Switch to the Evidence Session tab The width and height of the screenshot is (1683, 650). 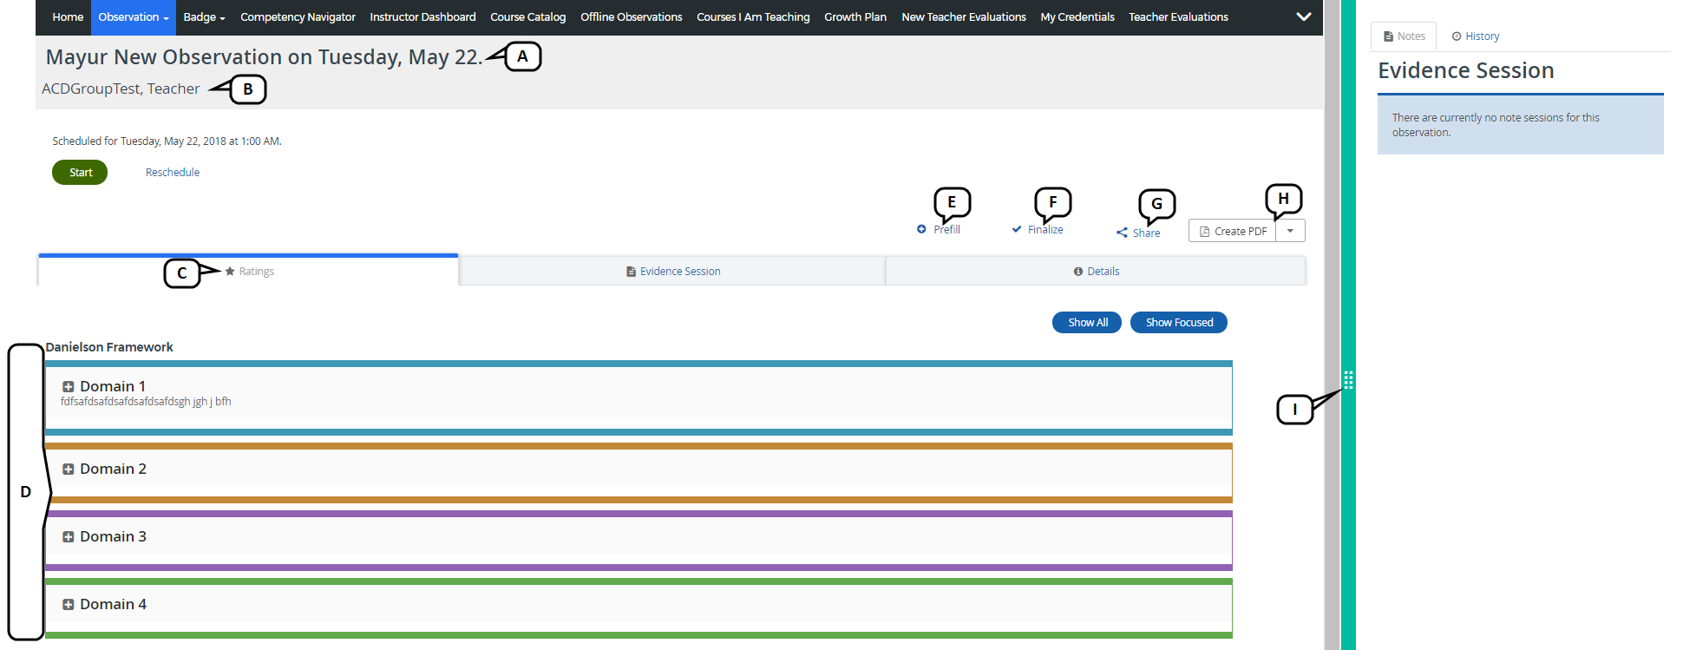pos(673,271)
